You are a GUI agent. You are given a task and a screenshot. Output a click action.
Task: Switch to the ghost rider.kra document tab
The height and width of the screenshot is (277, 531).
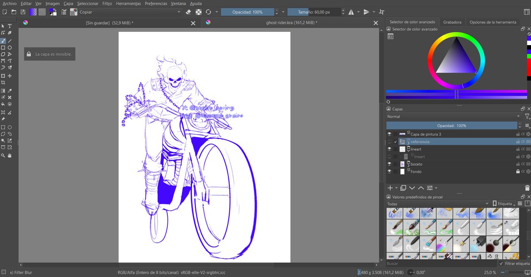point(292,23)
